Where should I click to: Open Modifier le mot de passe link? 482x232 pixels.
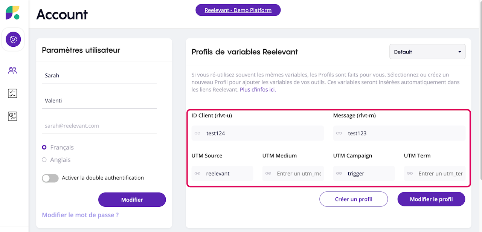tap(80, 215)
